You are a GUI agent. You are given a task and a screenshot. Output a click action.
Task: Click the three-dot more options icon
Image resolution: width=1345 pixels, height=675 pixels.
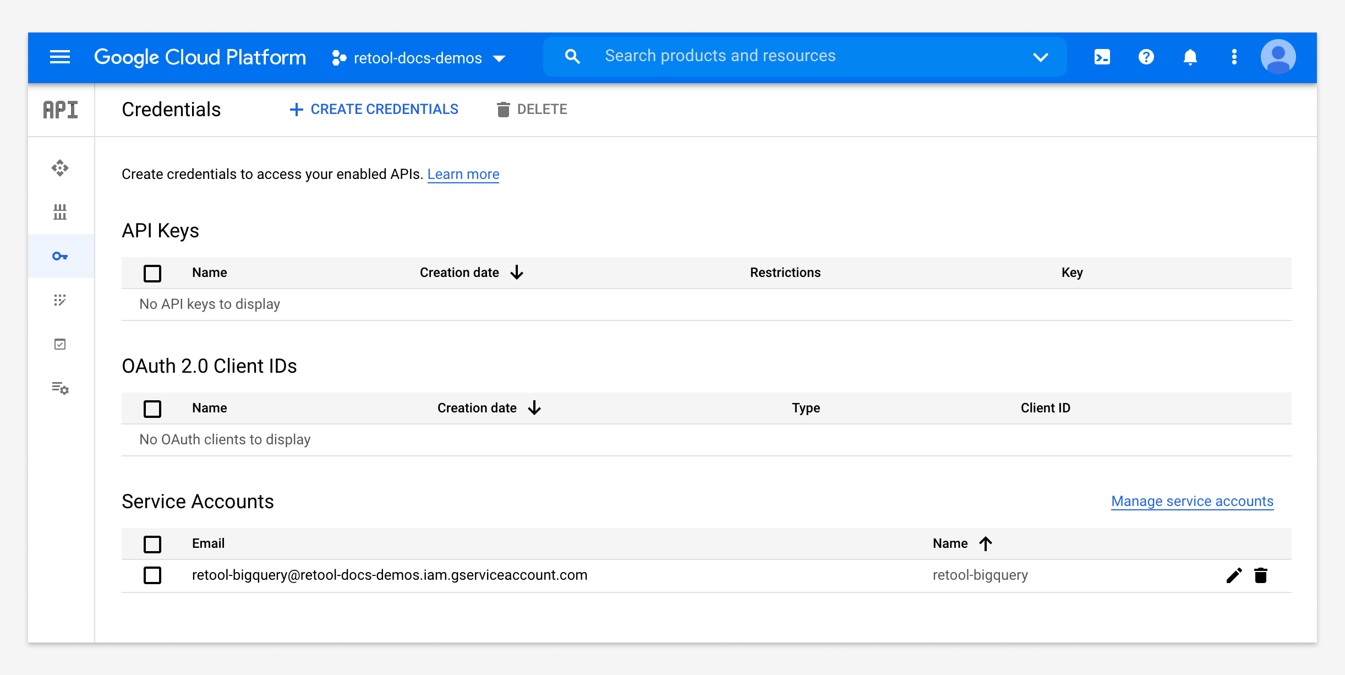tap(1234, 57)
